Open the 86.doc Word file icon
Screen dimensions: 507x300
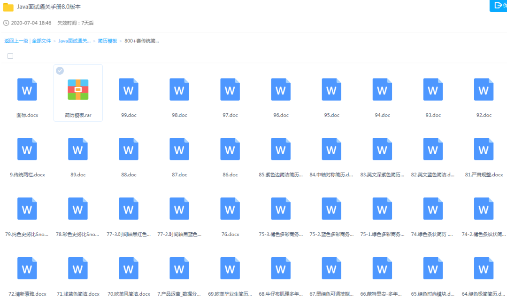pyautogui.click(x=230, y=149)
